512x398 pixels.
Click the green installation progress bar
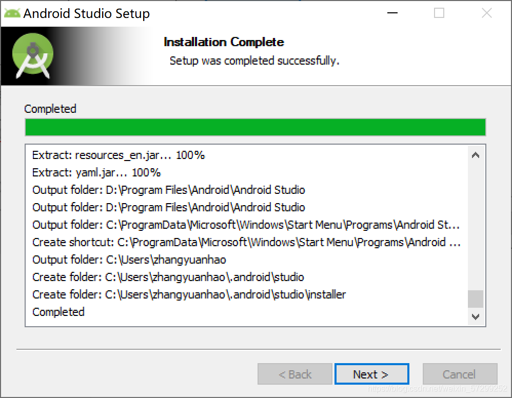coord(255,127)
